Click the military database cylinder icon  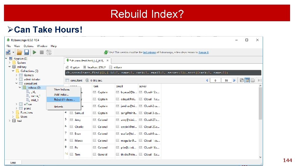14,67
